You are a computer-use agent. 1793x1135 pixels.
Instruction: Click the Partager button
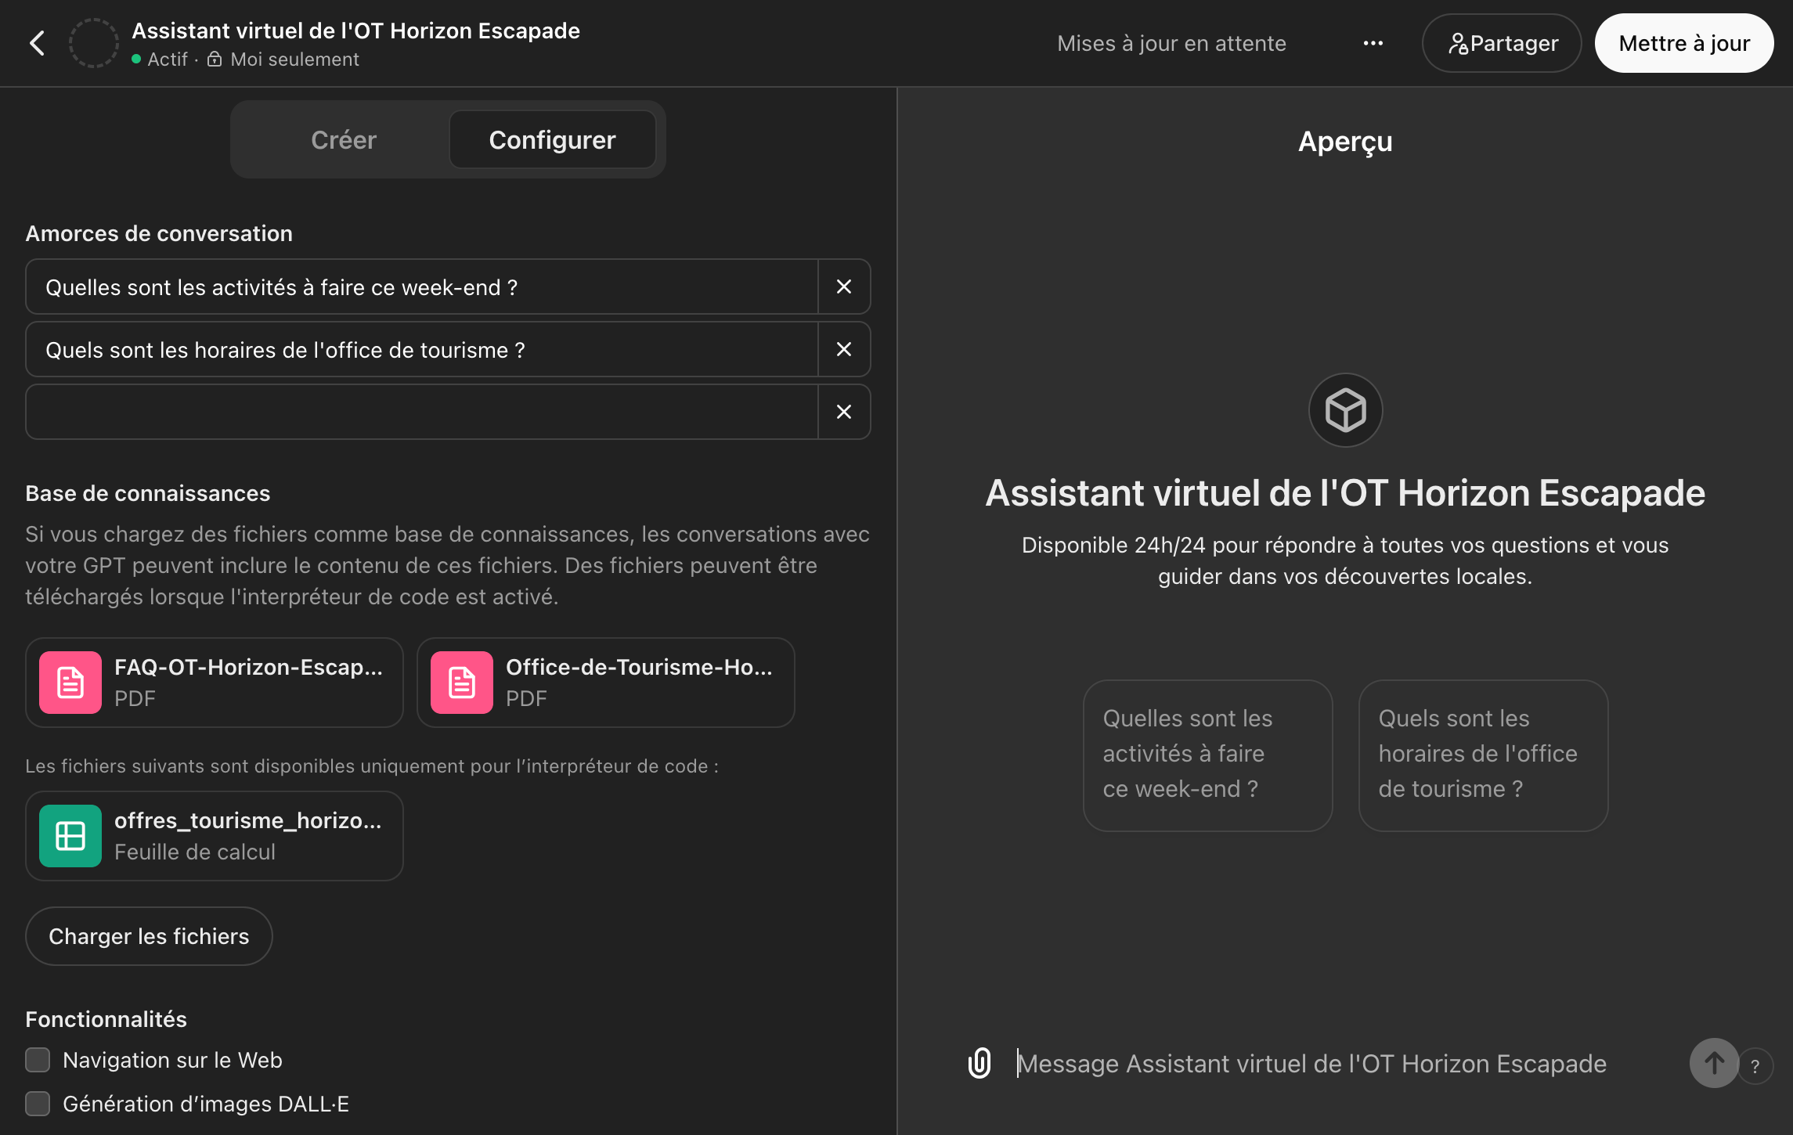pyautogui.click(x=1502, y=43)
